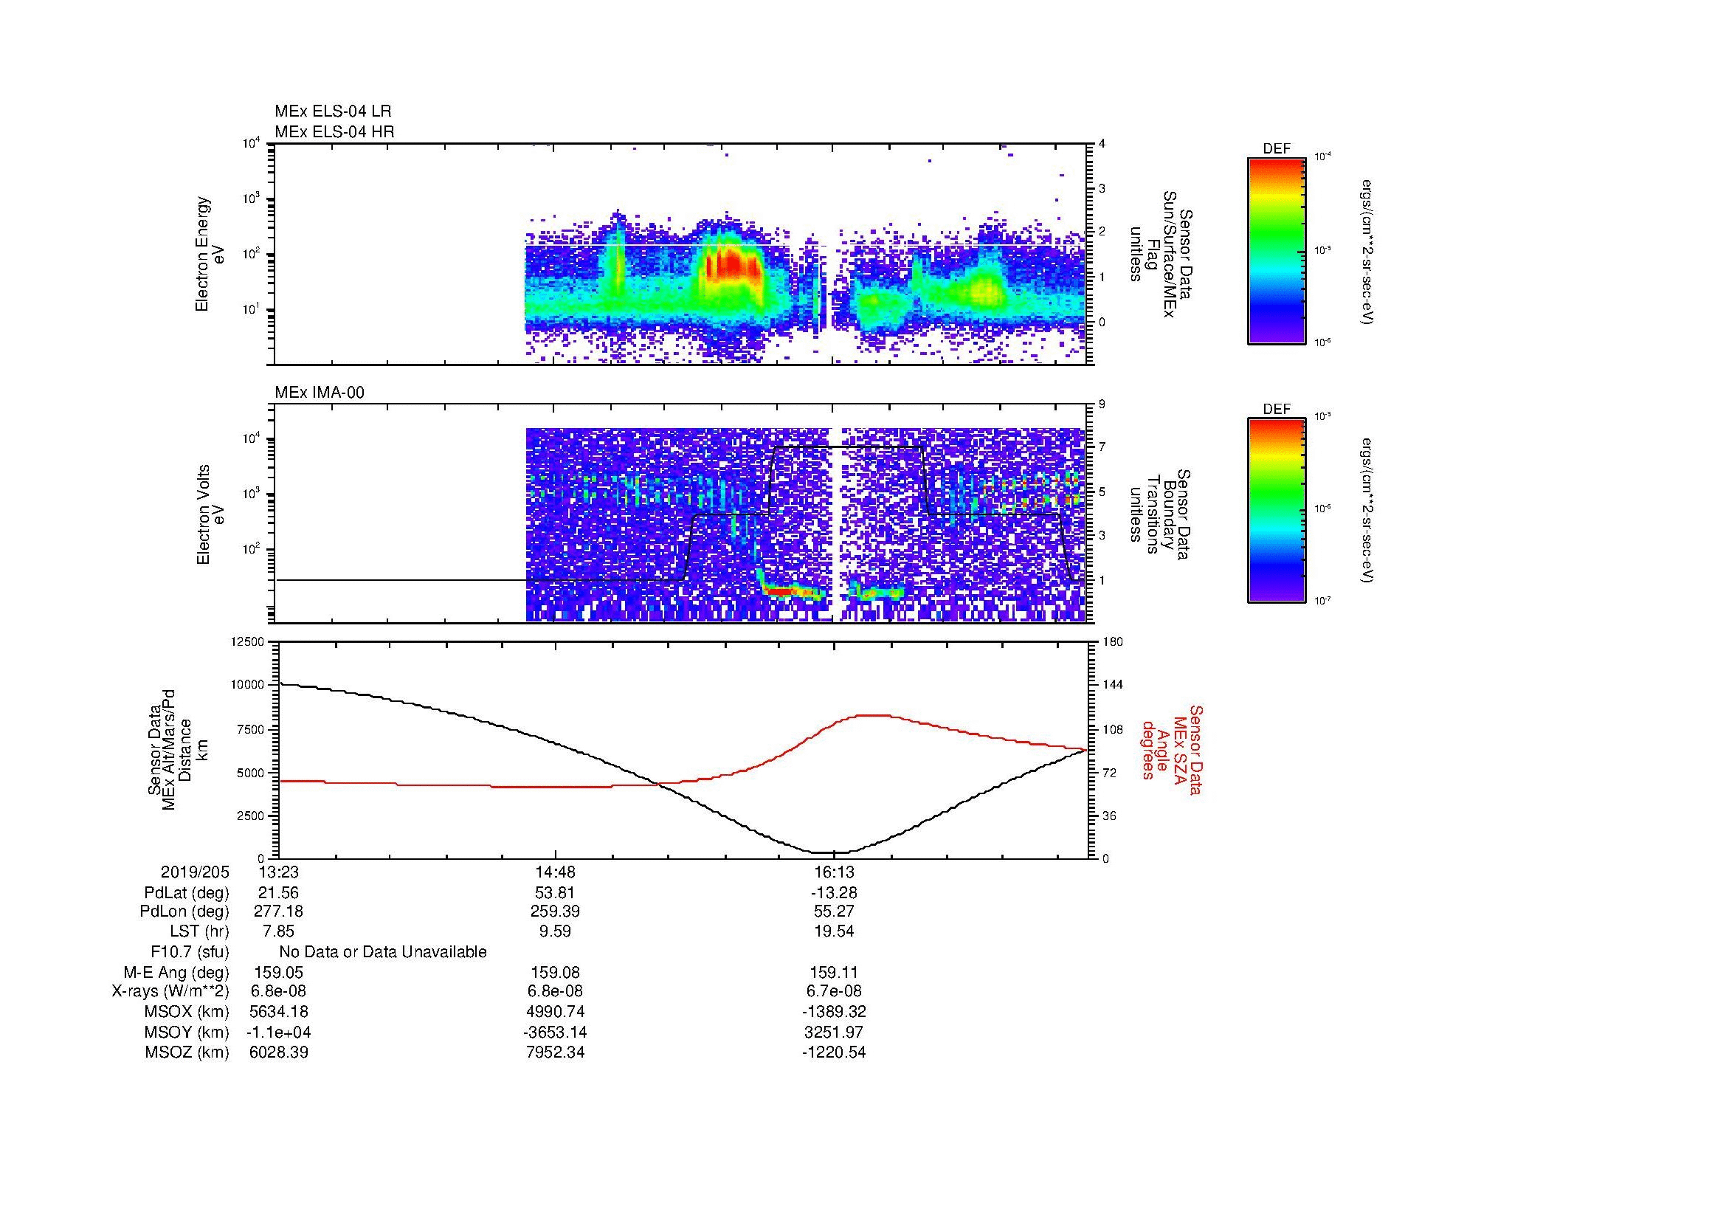Select M-E Ang value '159.08'

pos(556,972)
